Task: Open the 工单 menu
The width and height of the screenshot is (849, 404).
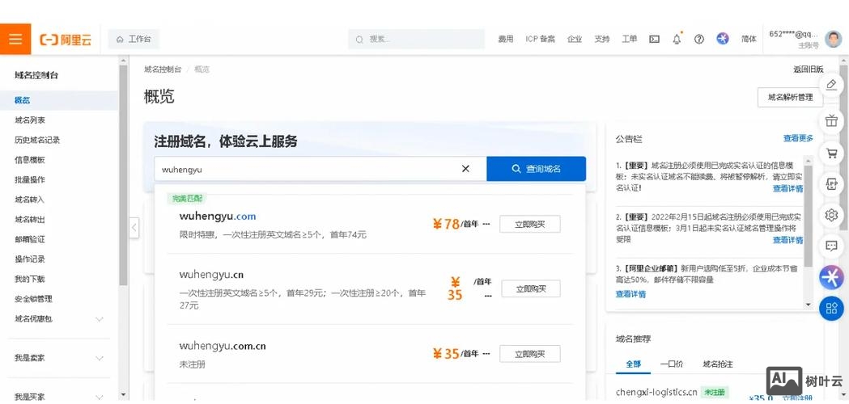Action: click(x=629, y=40)
